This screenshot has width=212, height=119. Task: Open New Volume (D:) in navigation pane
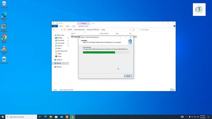point(62,51)
